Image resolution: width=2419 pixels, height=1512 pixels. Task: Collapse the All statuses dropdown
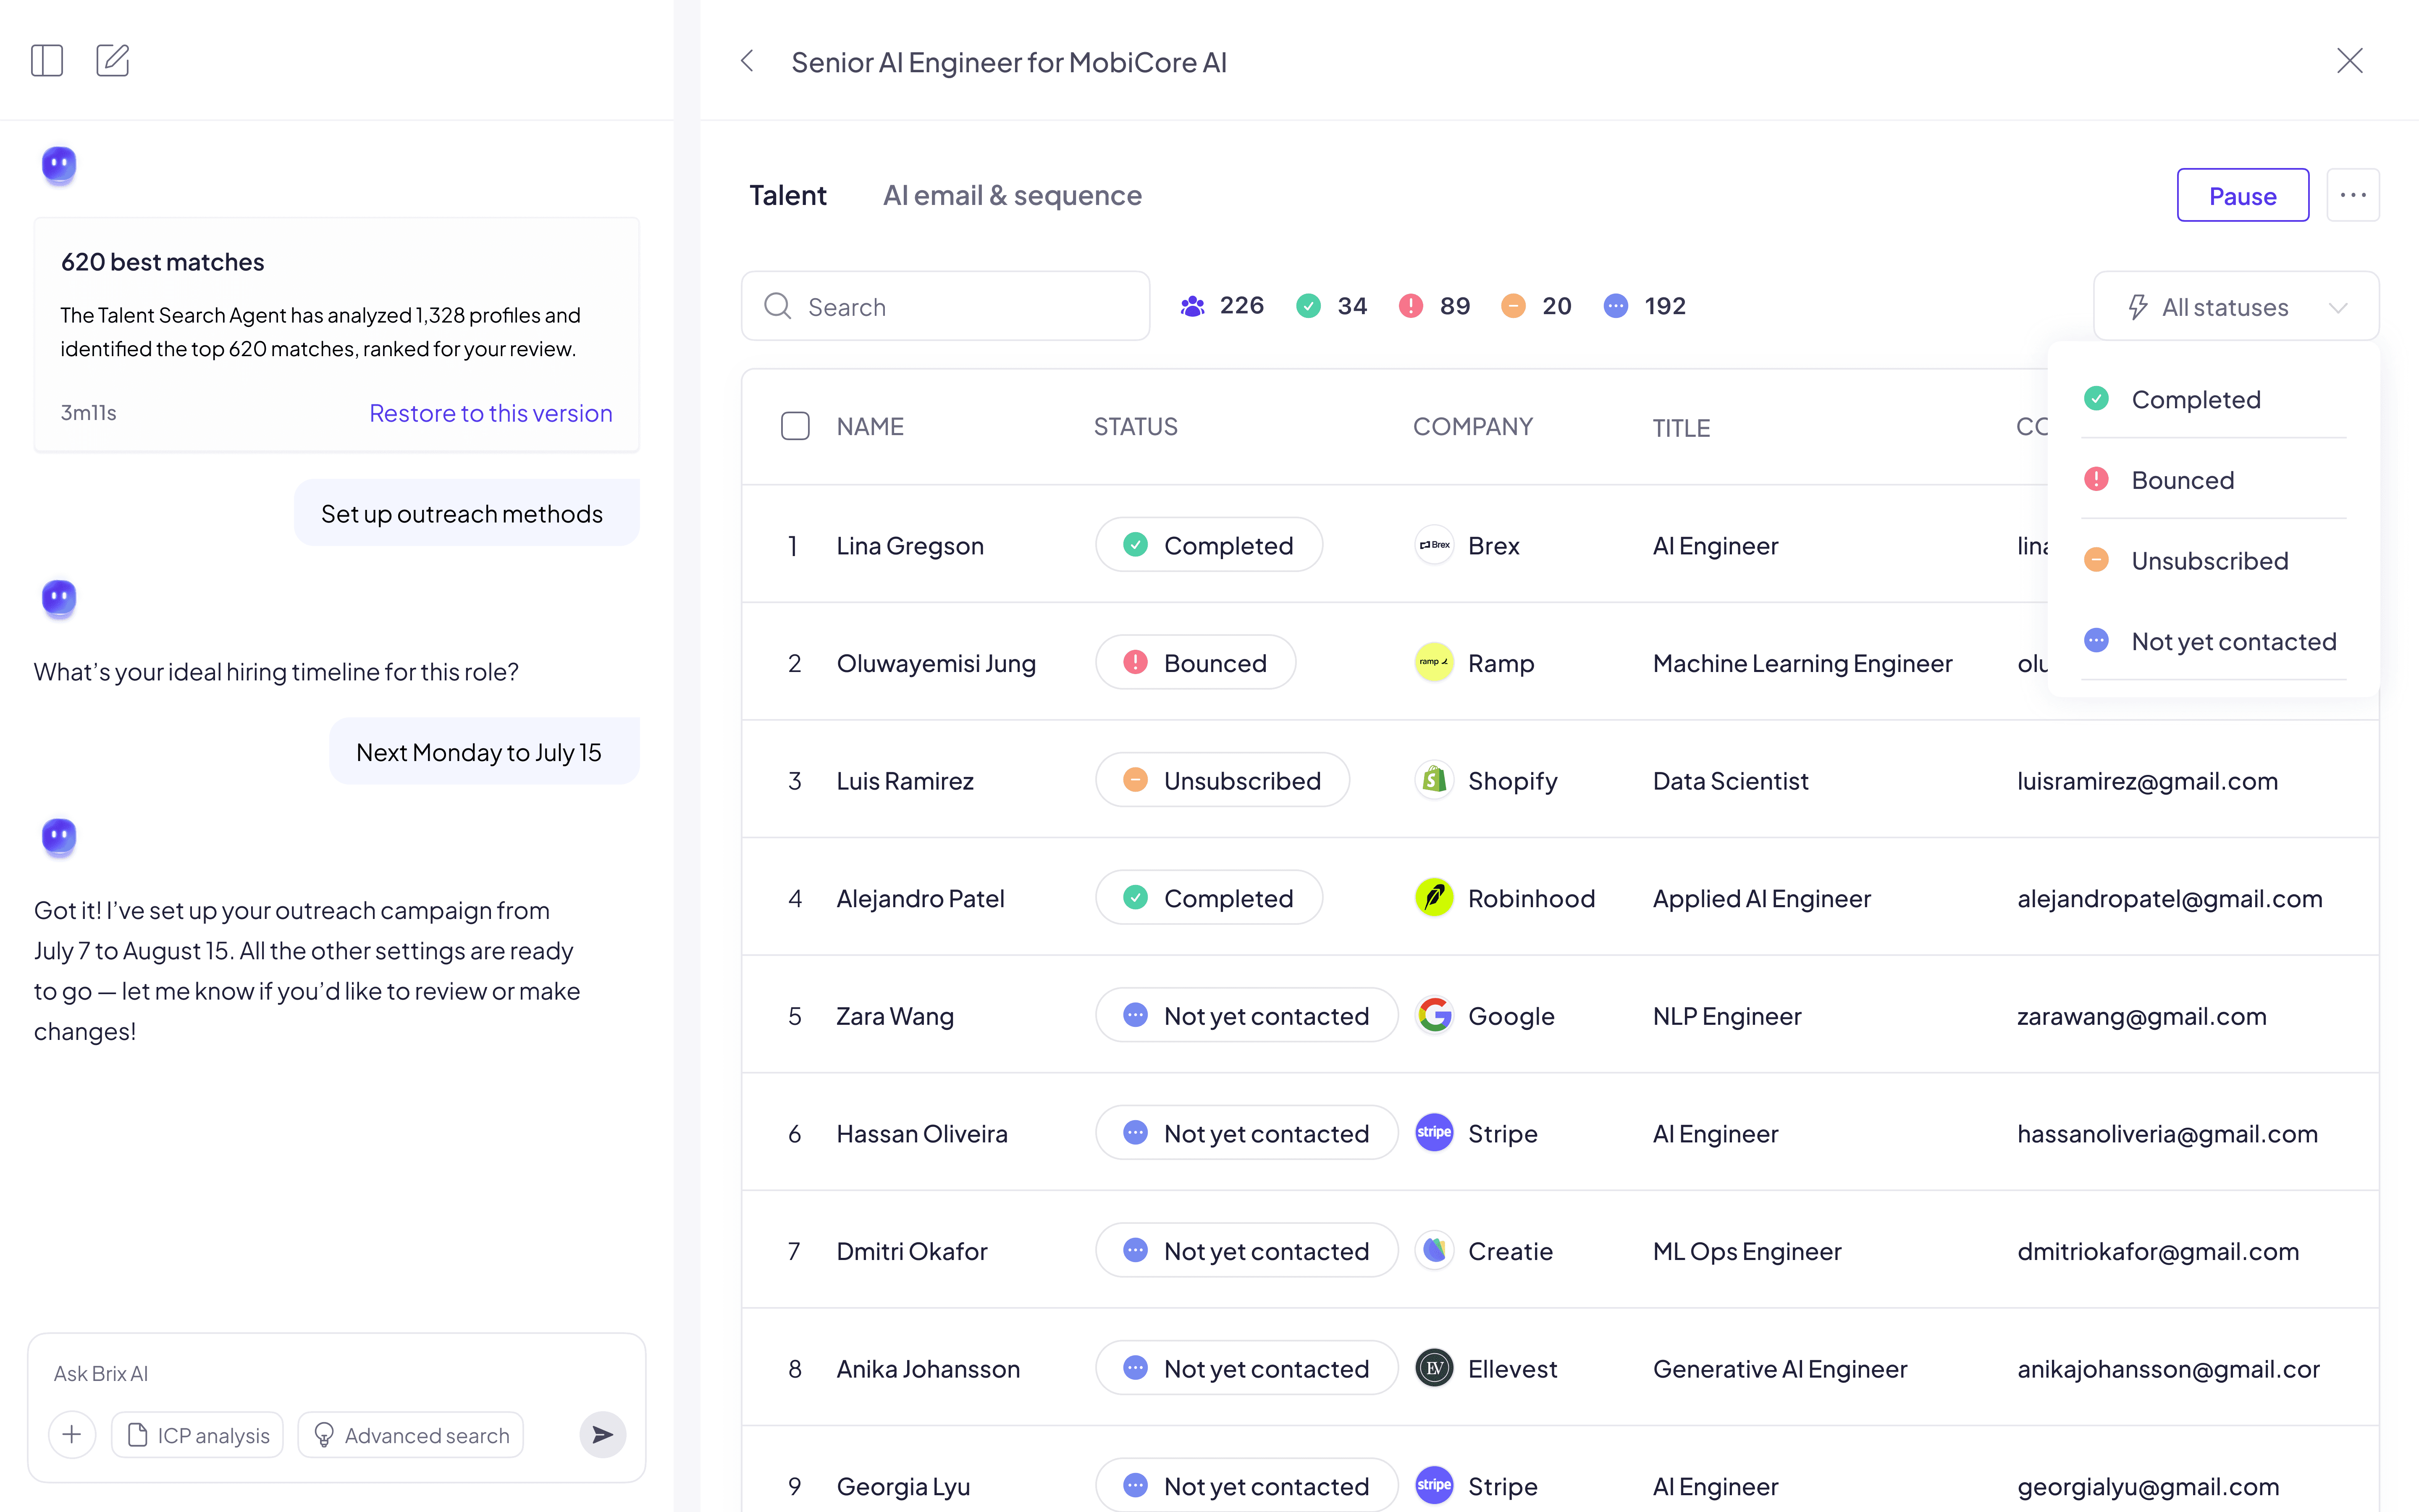click(2236, 307)
